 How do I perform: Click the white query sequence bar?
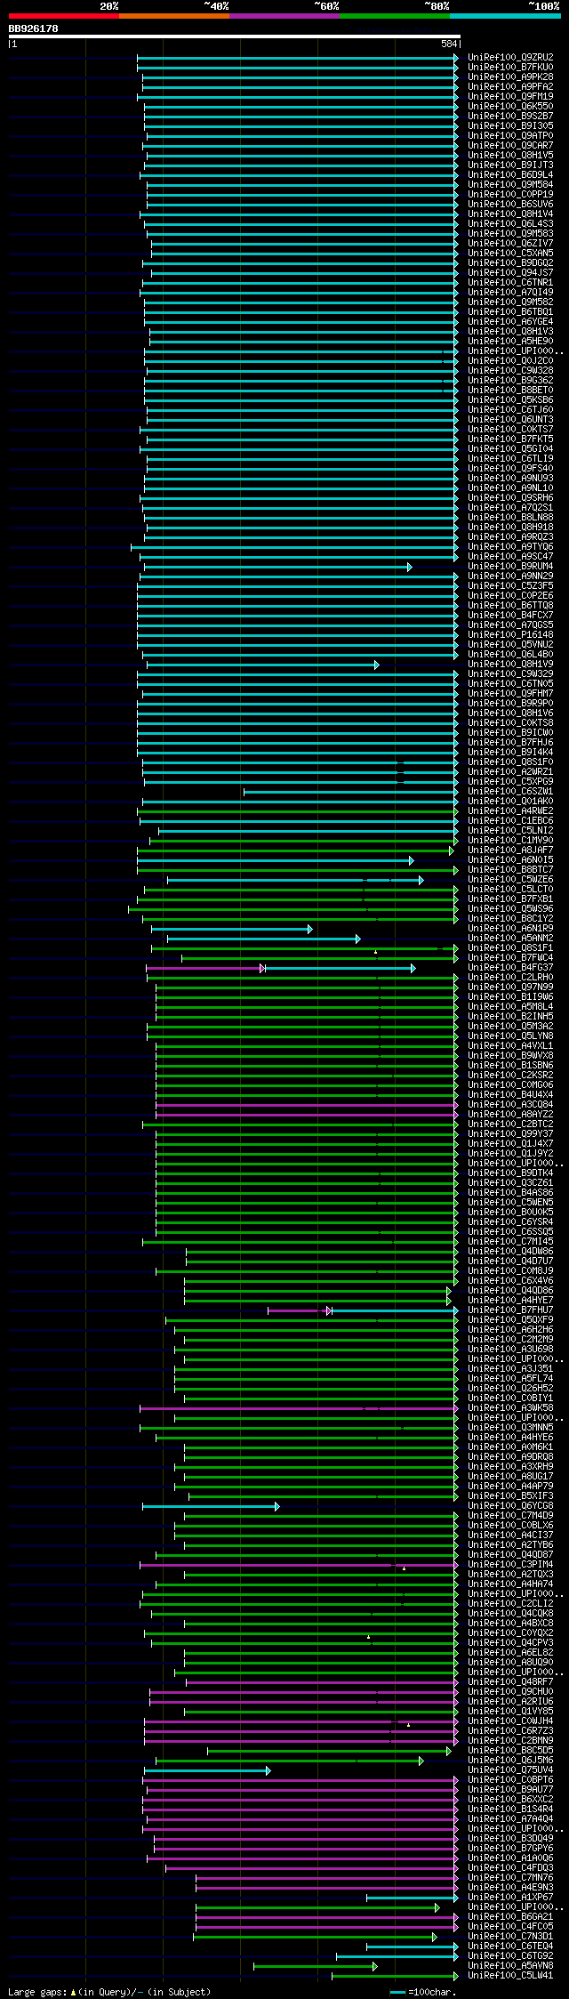235,36
